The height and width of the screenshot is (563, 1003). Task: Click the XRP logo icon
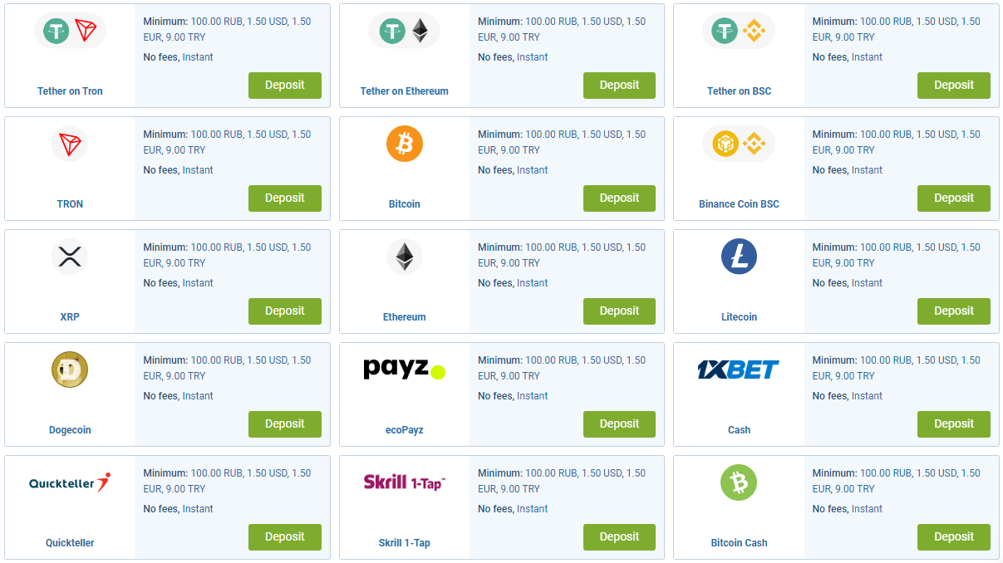(x=70, y=257)
